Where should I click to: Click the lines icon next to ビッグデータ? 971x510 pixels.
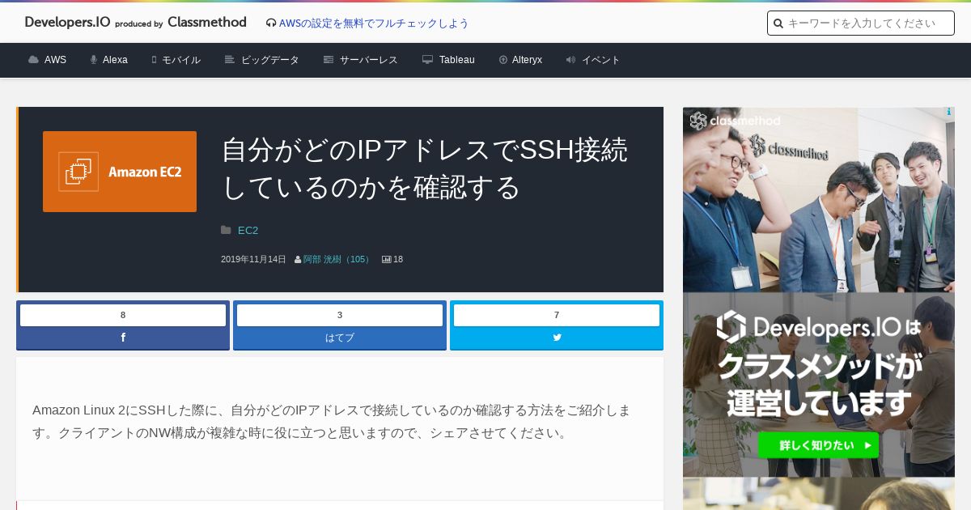point(230,60)
